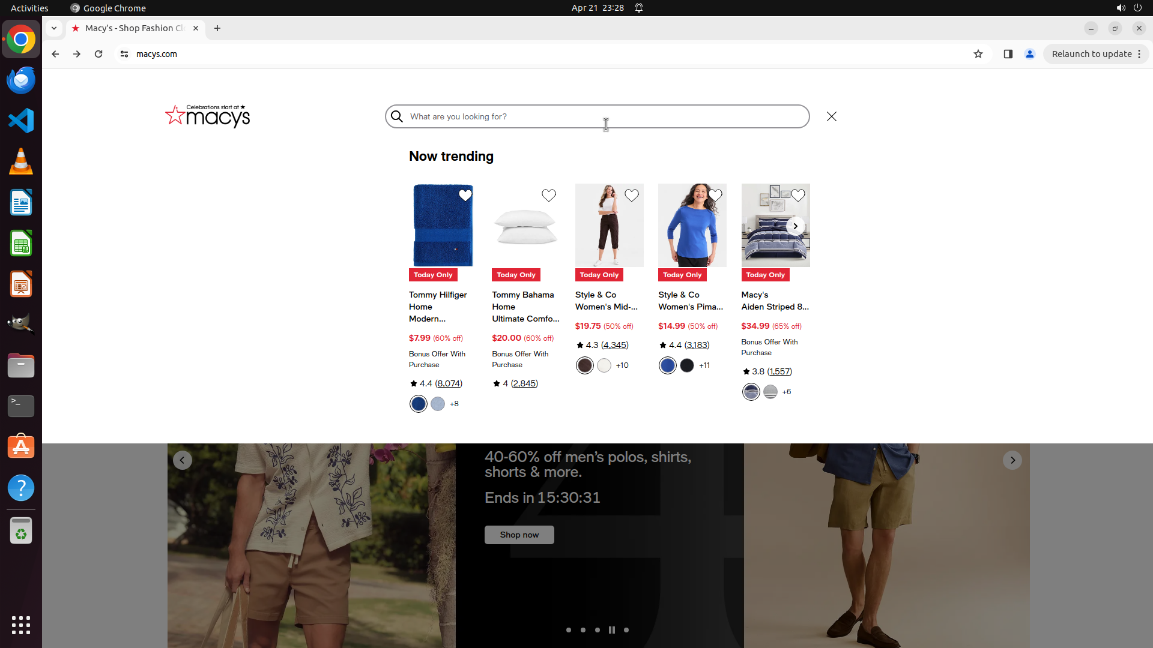
Task: Close the search overlay with X
Action: tap(831, 116)
